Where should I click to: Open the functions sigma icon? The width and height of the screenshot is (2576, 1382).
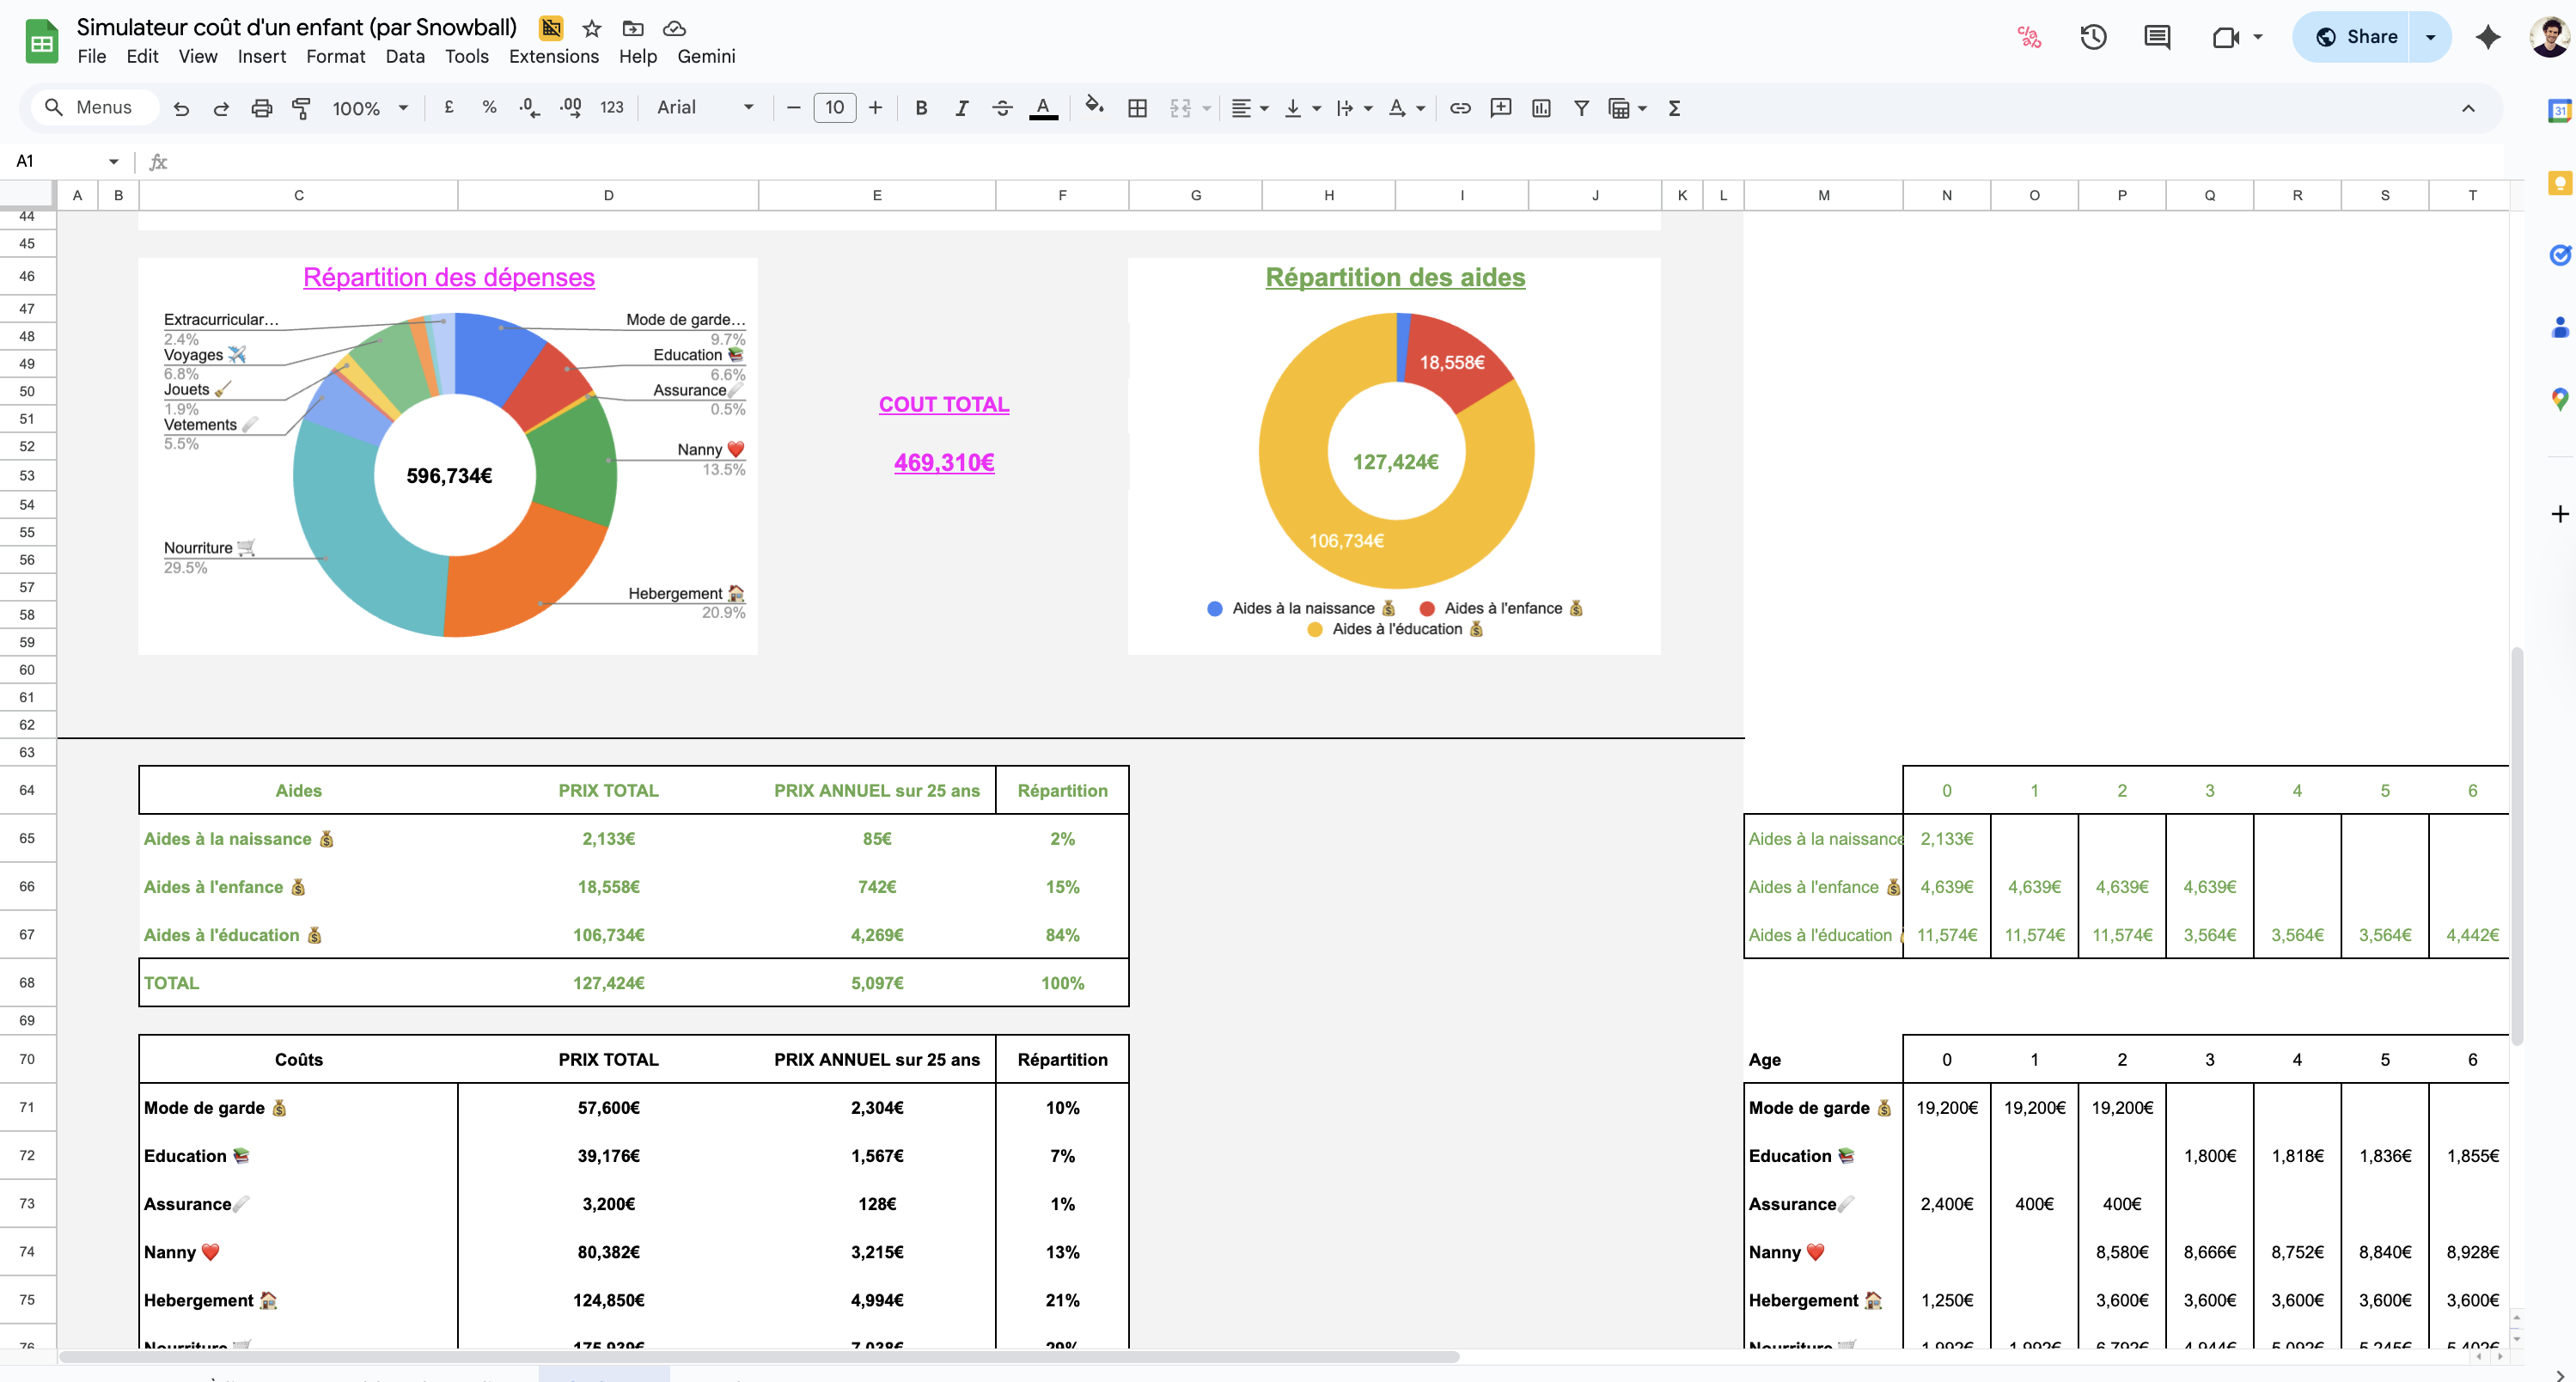click(x=1674, y=108)
